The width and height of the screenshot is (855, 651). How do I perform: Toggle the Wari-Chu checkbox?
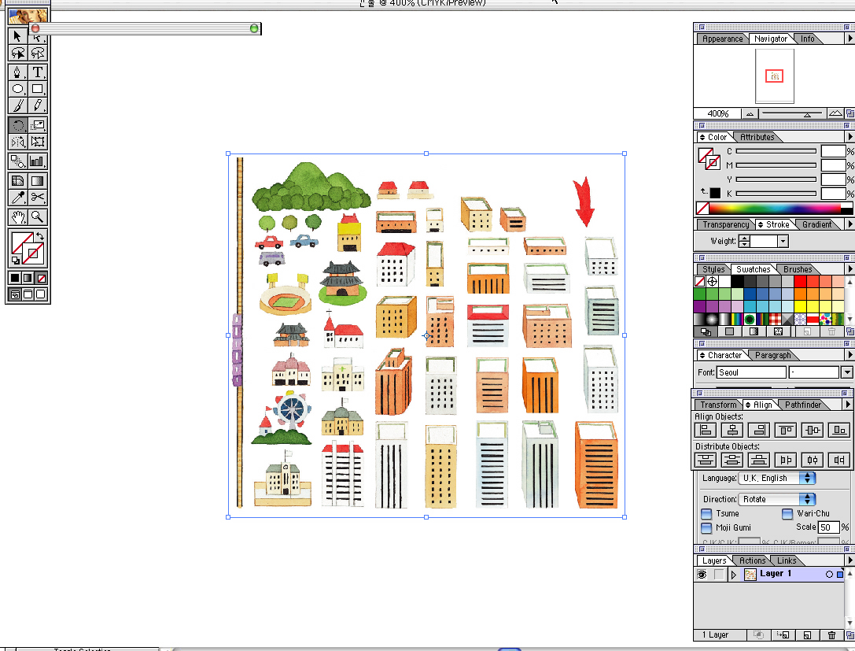787,514
